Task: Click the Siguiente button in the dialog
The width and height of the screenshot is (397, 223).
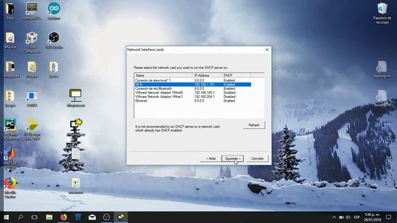Action: tap(233, 159)
